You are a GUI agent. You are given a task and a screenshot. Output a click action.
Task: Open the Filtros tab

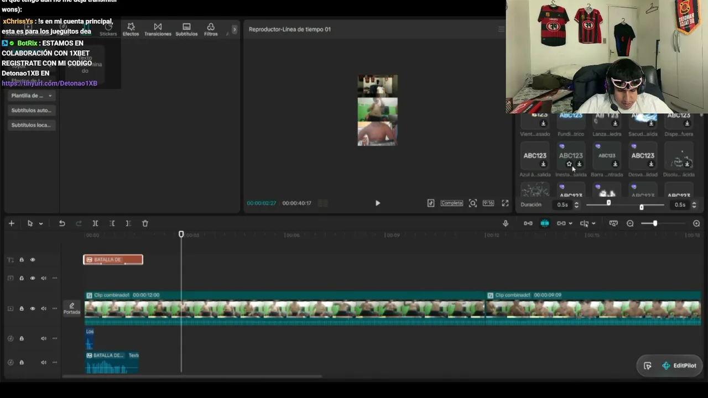tap(211, 29)
